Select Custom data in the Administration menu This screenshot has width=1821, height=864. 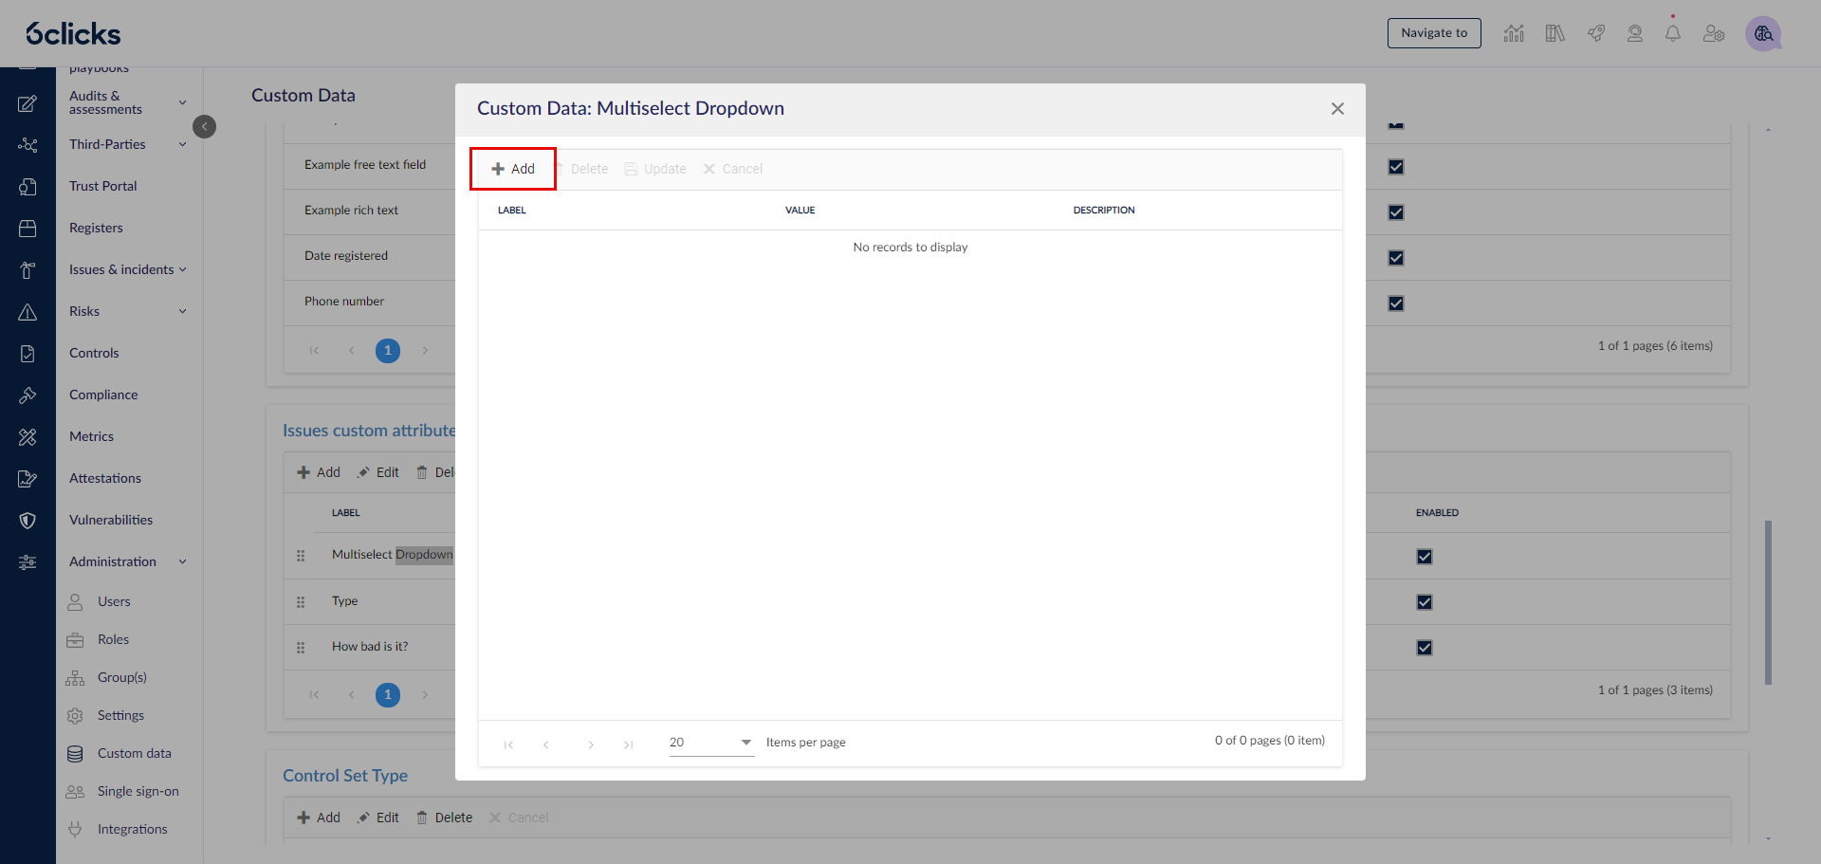133,753
